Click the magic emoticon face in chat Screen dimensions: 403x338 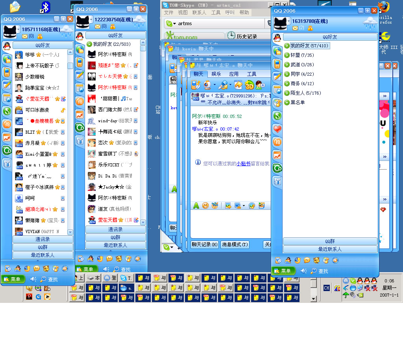[214, 205]
